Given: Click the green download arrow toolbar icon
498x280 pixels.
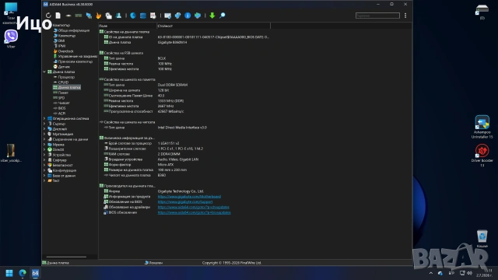Looking at the screenshot, I should click(212, 16).
